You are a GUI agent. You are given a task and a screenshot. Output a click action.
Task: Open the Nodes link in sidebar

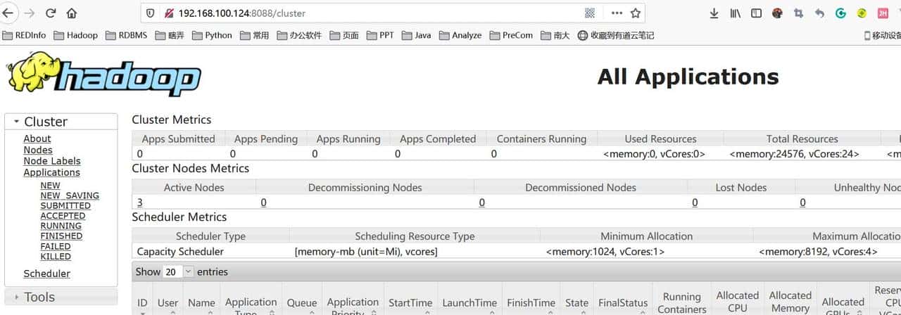38,150
